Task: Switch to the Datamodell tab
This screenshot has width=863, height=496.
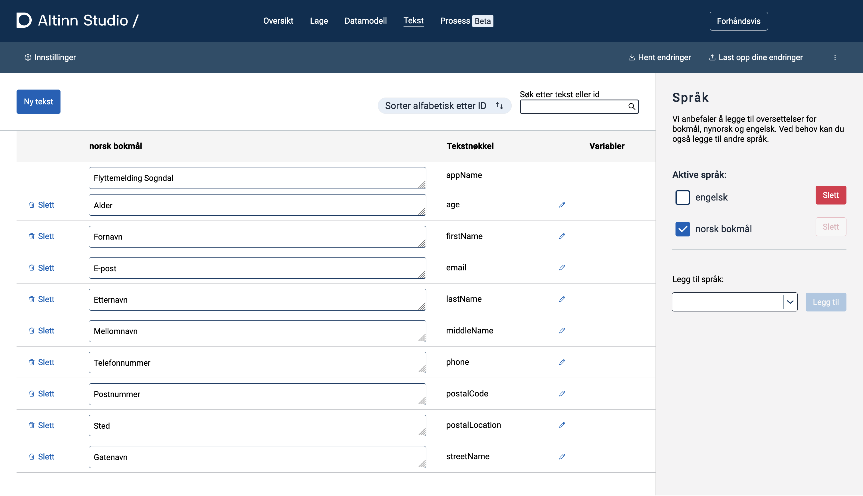Action: coord(365,21)
